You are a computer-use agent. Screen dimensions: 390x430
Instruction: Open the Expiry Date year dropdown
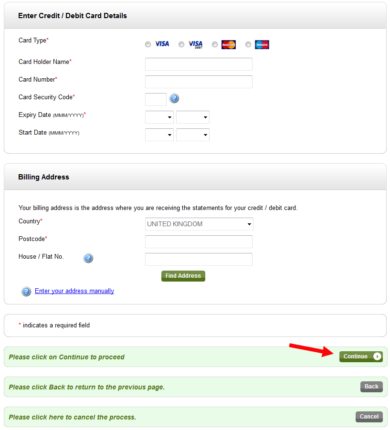coord(193,117)
